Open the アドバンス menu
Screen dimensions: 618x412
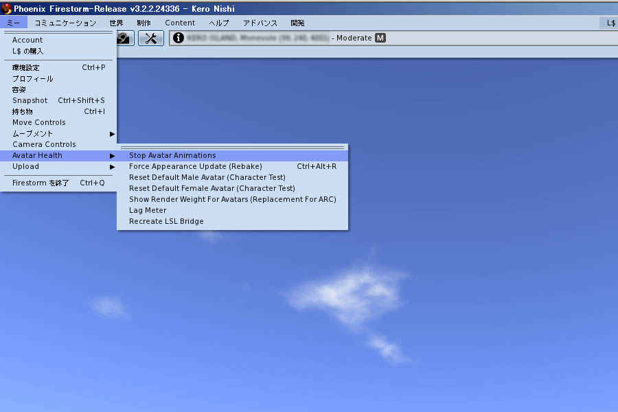[x=260, y=23]
